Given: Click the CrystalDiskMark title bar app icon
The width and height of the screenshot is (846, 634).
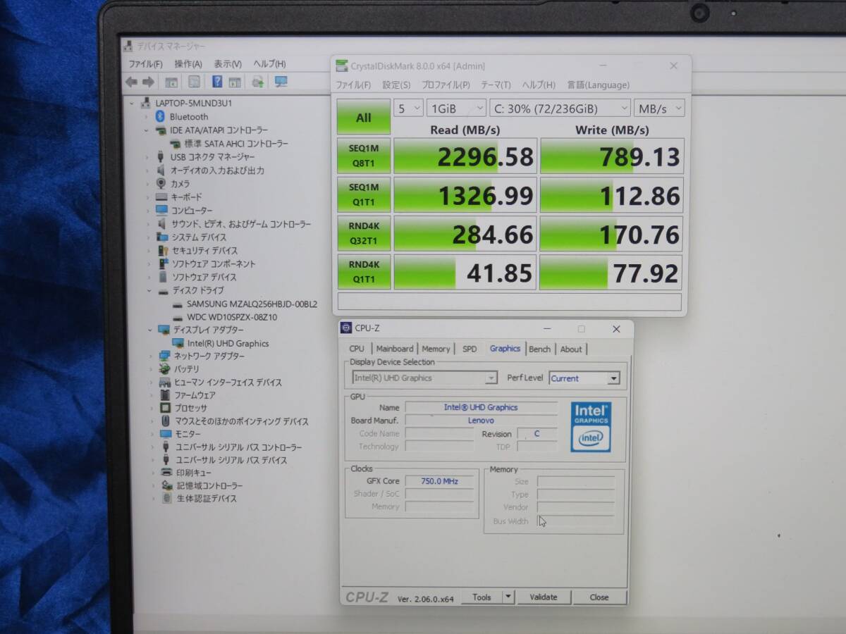Looking at the screenshot, I should coord(341,66).
